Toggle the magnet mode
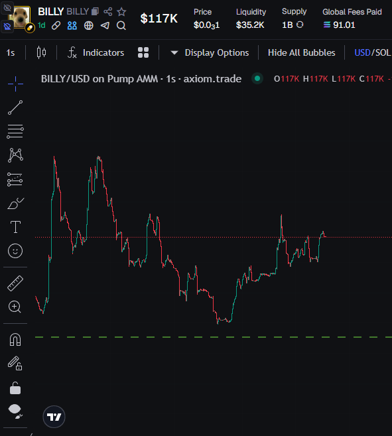This screenshot has width=392, height=436. 15,340
